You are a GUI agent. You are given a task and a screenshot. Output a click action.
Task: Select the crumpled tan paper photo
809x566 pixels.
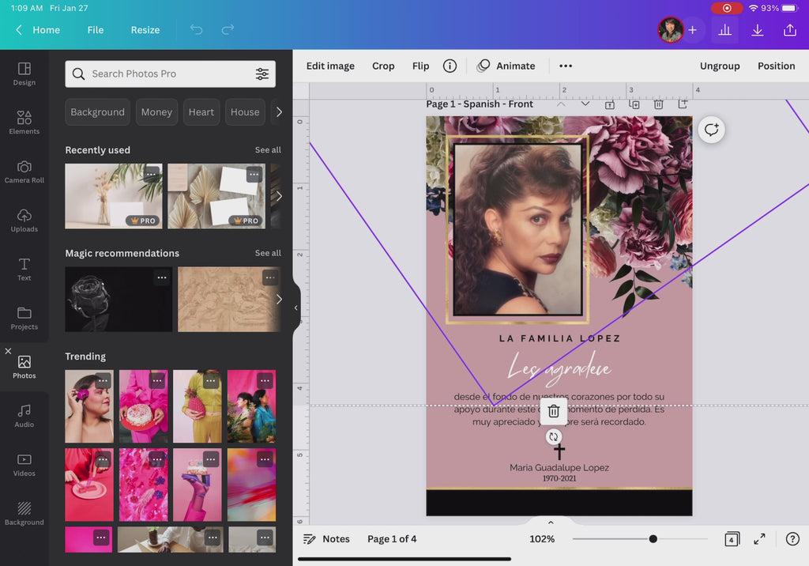point(229,299)
